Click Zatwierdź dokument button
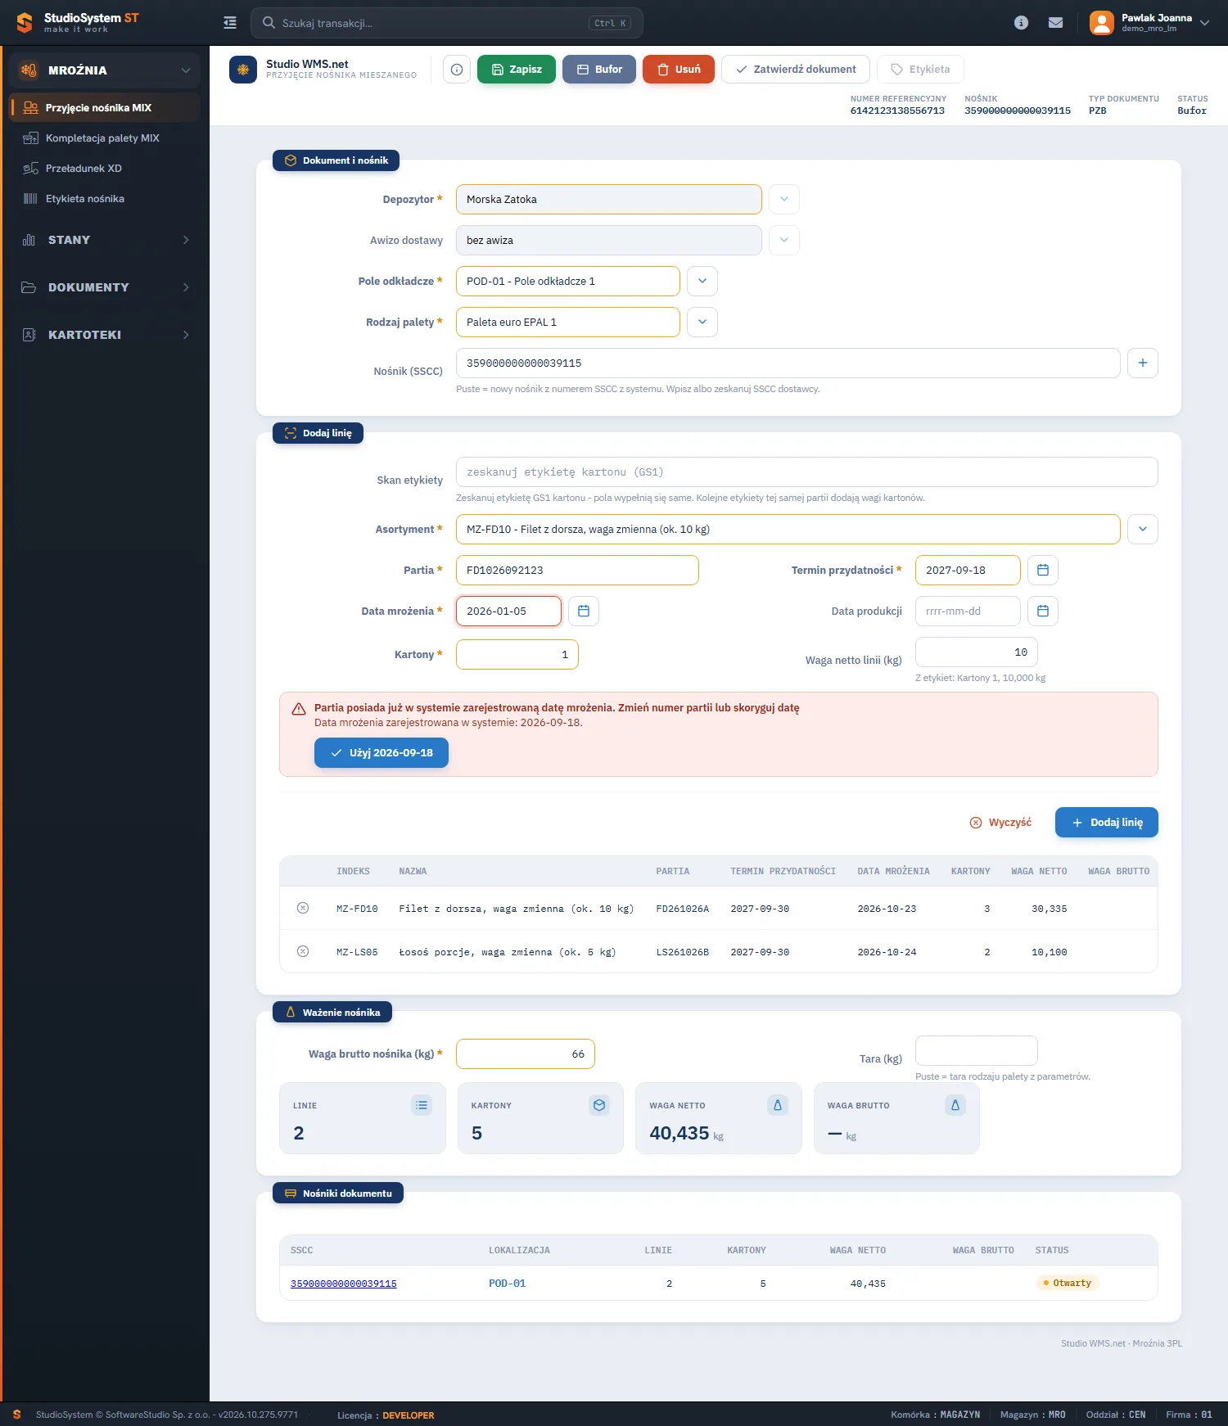 click(796, 70)
